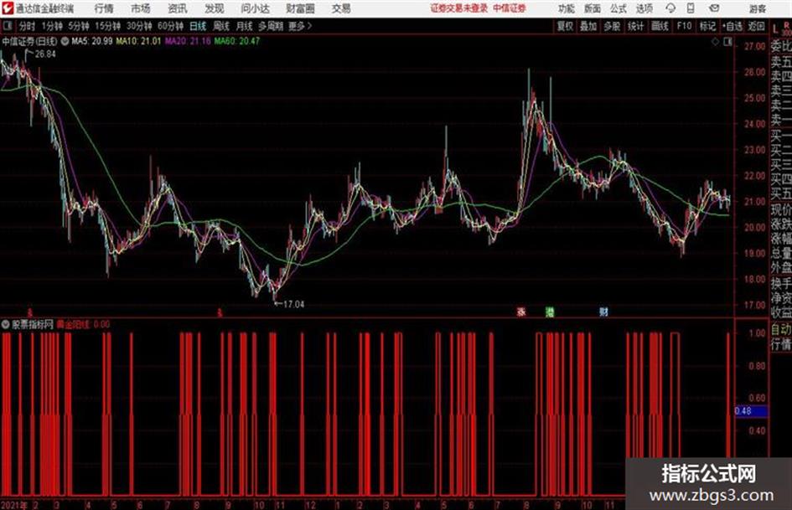Click the 复权 button

[x=565, y=26]
